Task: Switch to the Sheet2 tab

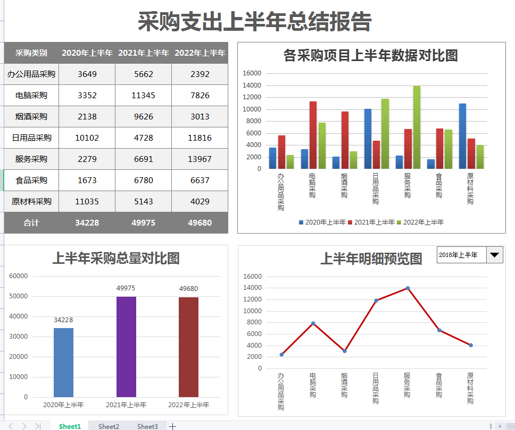Action: [x=108, y=426]
